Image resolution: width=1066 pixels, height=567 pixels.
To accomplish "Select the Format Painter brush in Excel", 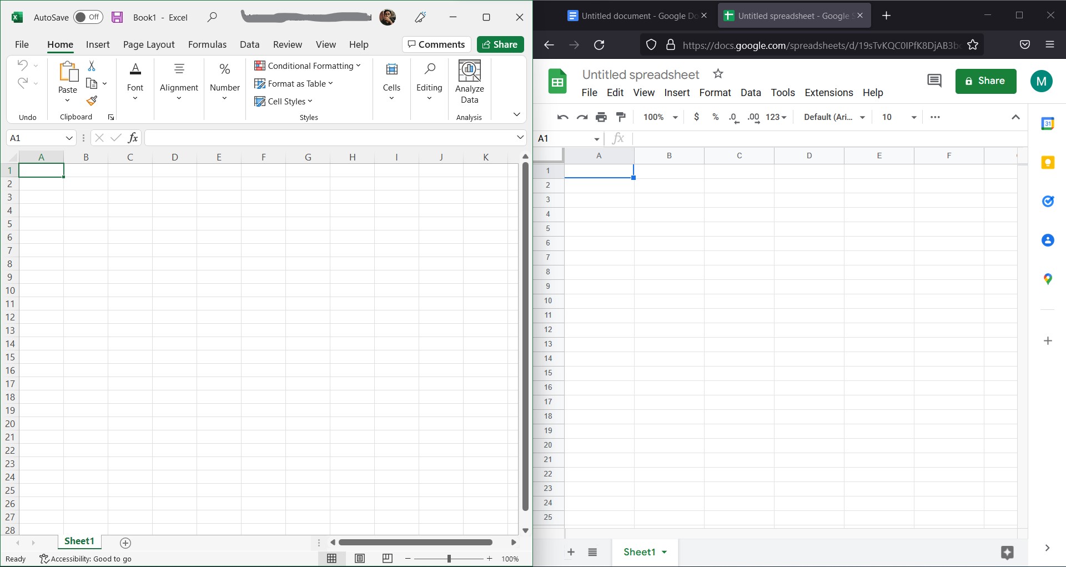I will [92, 101].
